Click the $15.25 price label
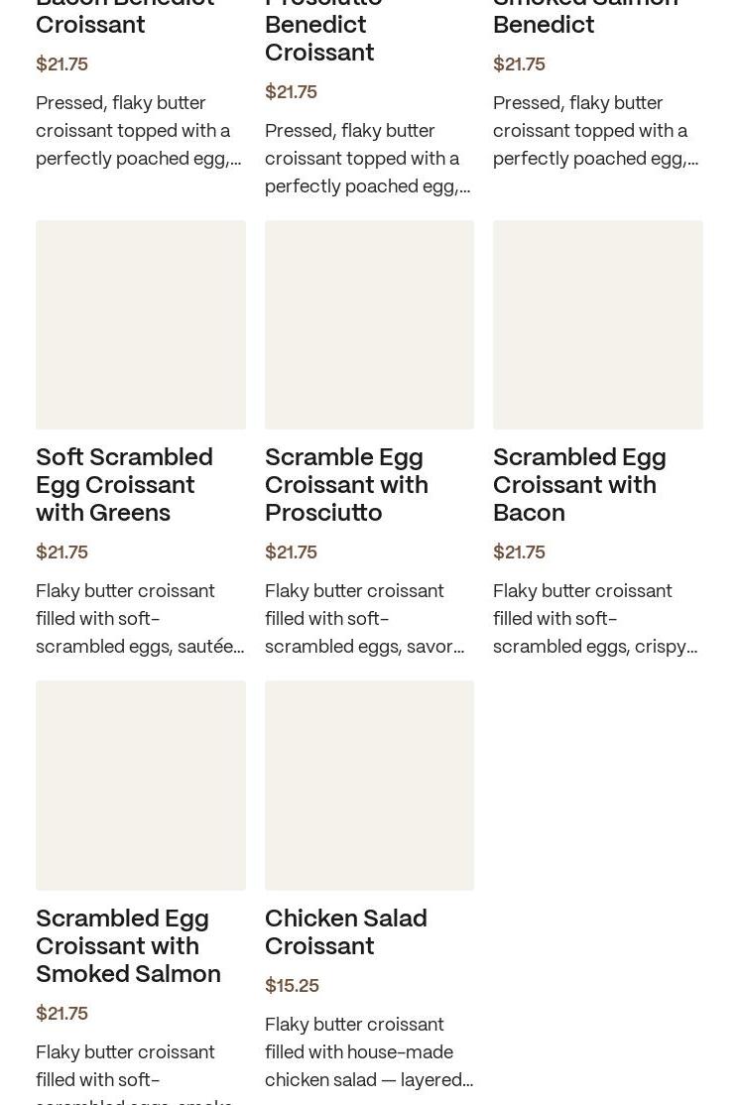Screen dimensions: 739x1105 (x=292, y=985)
